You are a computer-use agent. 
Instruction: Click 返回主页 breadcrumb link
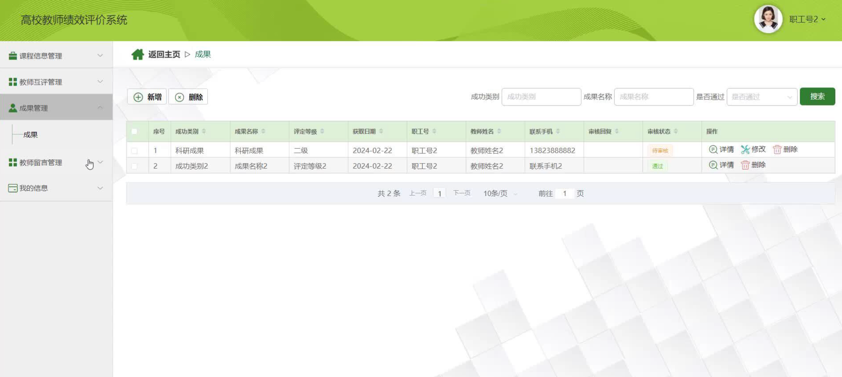coord(164,54)
